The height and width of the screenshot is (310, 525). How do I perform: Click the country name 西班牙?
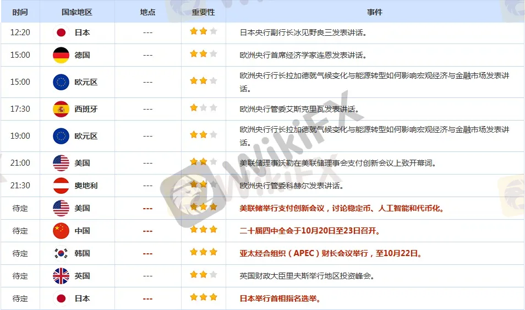point(86,109)
